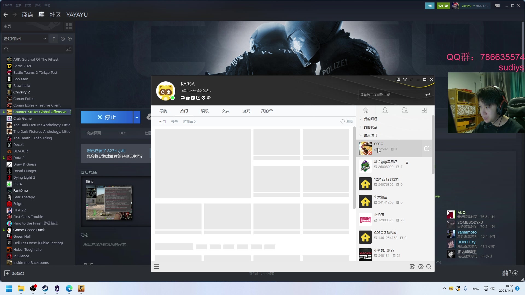Open YY groups people icon
This screenshot has width=525, height=295.
pos(405,110)
